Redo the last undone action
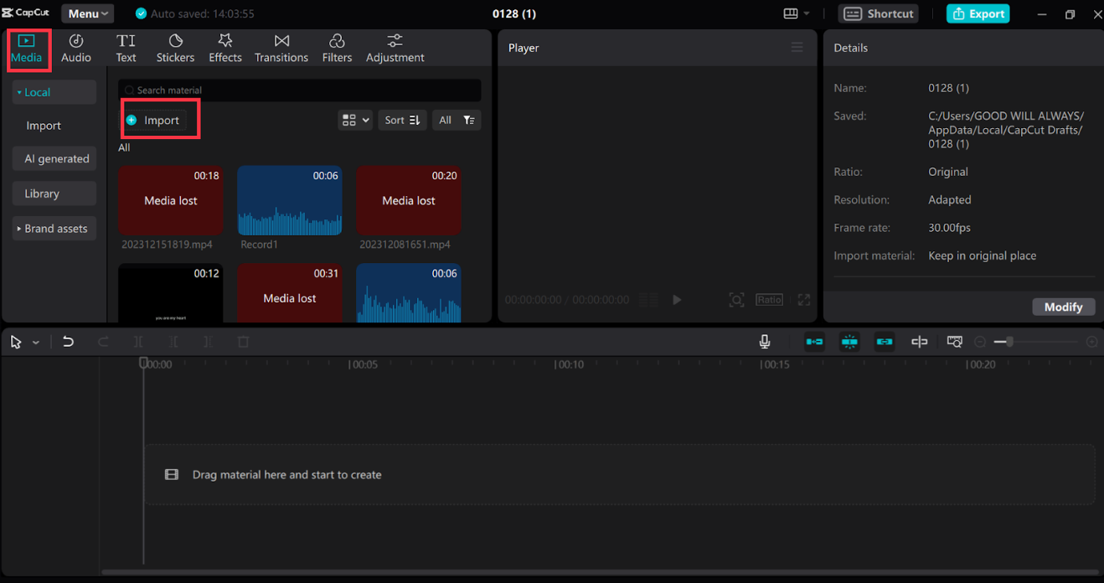Viewport: 1104px width, 583px height. coord(103,342)
